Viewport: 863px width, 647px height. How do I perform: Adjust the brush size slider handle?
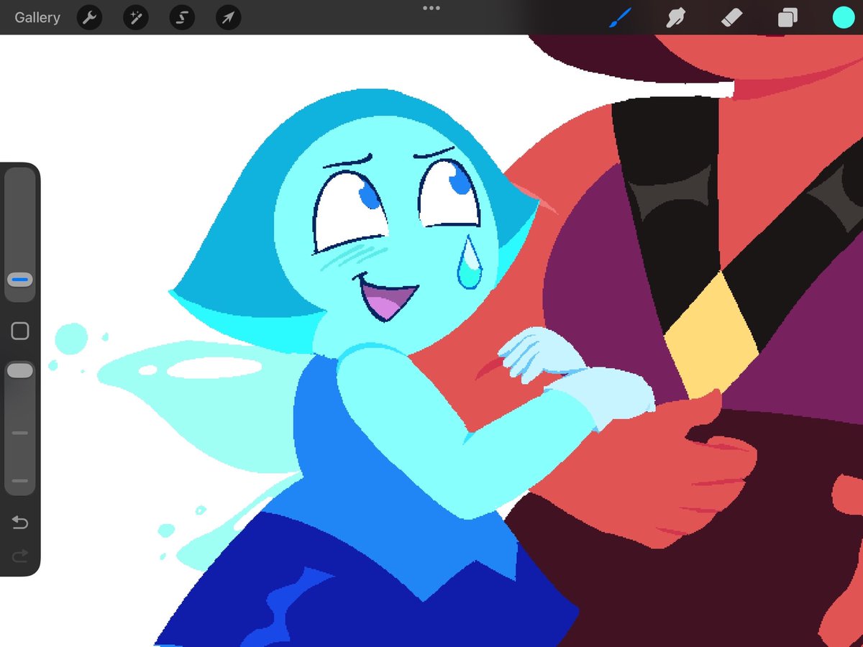coord(20,279)
